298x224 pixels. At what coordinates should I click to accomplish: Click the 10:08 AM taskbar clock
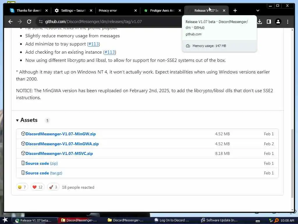pyautogui.click(x=287, y=220)
